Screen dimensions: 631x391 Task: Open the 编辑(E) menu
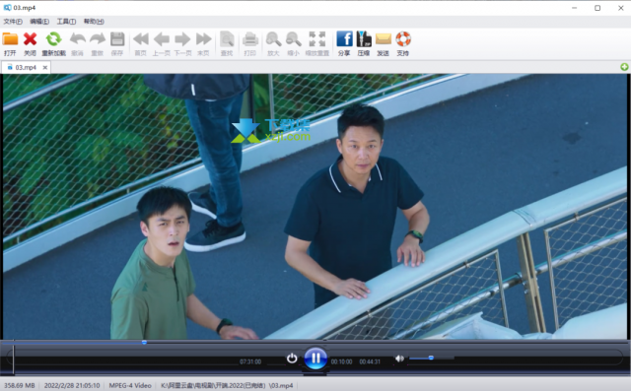click(x=39, y=22)
